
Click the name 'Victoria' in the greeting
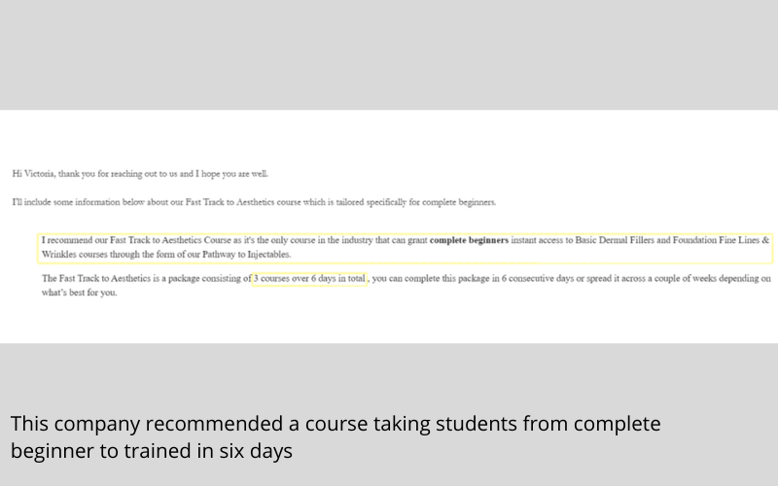click(40, 174)
